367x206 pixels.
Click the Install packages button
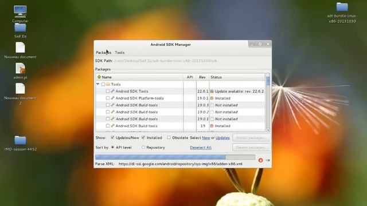coord(251,138)
